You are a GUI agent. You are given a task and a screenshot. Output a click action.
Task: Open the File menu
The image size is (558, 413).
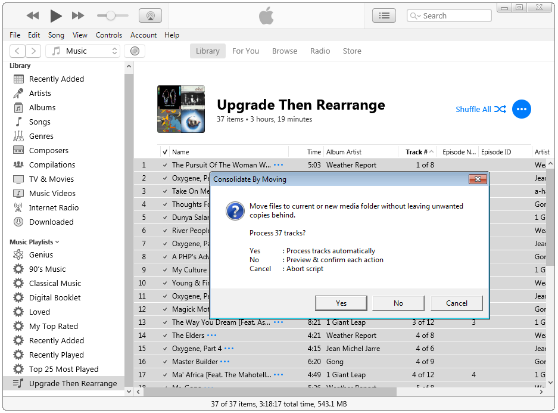(x=15, y=35)
